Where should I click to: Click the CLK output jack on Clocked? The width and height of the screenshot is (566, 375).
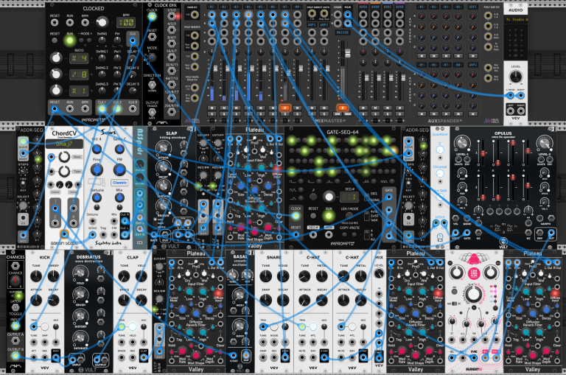133,41
